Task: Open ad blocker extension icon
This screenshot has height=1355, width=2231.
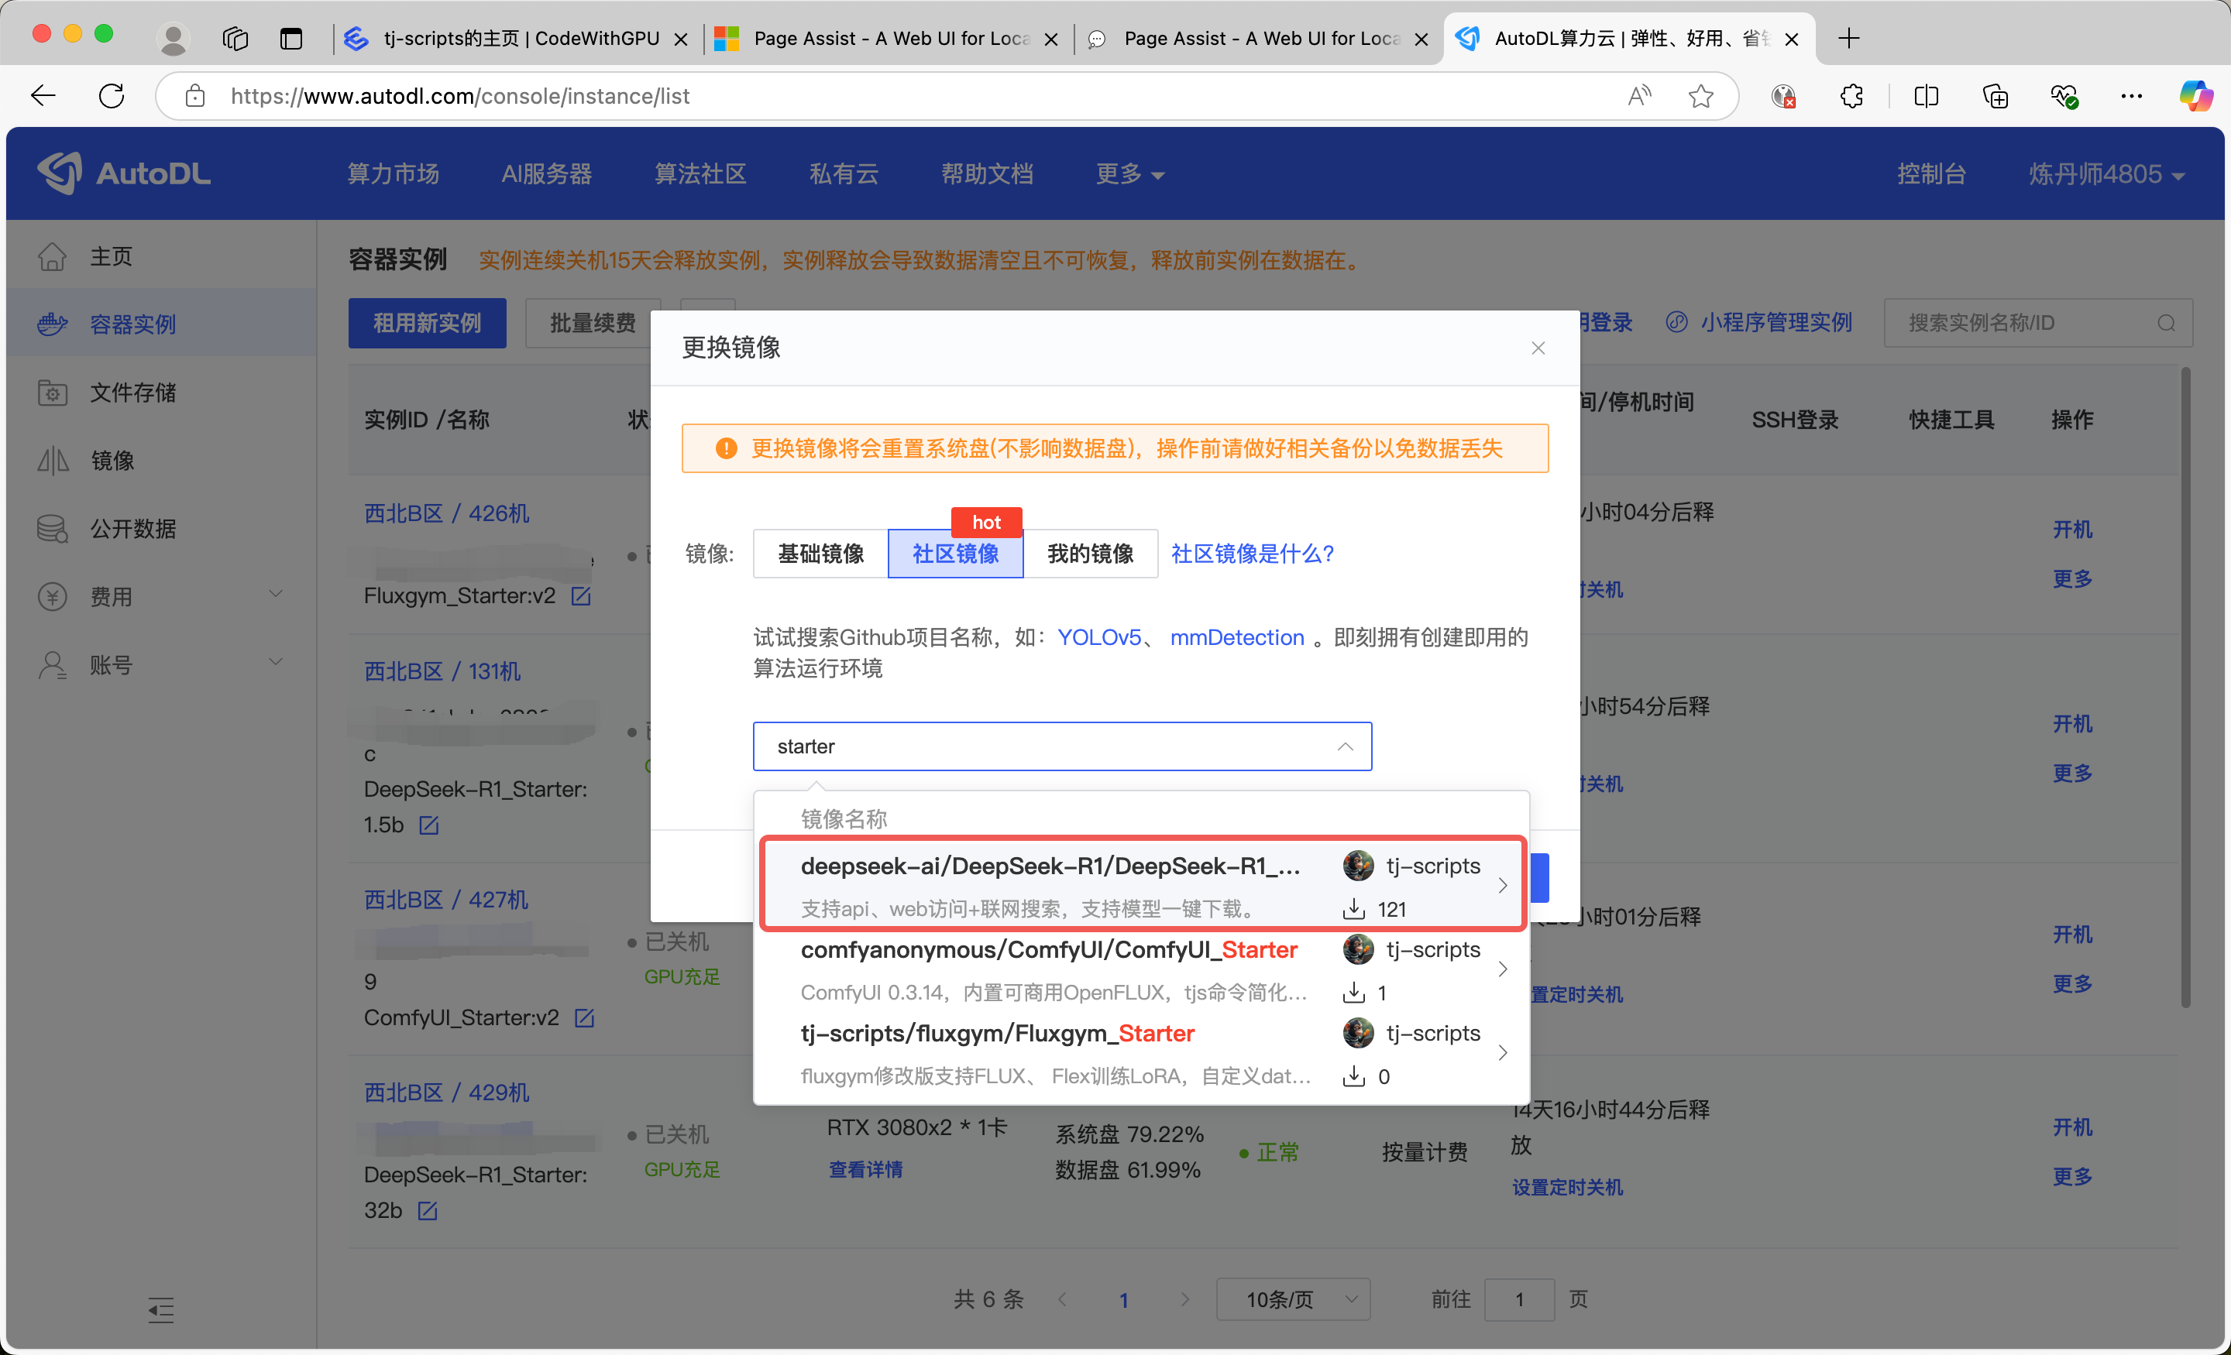Action: (x=1782, y=96)
